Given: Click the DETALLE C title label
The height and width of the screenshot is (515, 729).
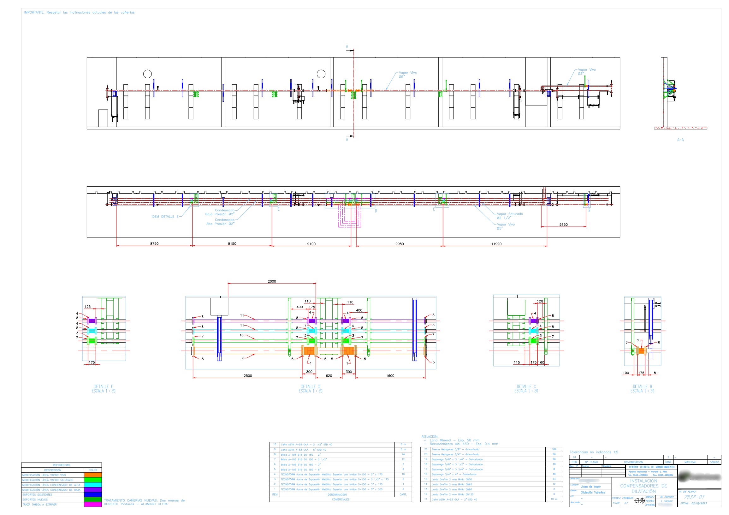Looking at the screenshot, I should click(526, 387).
